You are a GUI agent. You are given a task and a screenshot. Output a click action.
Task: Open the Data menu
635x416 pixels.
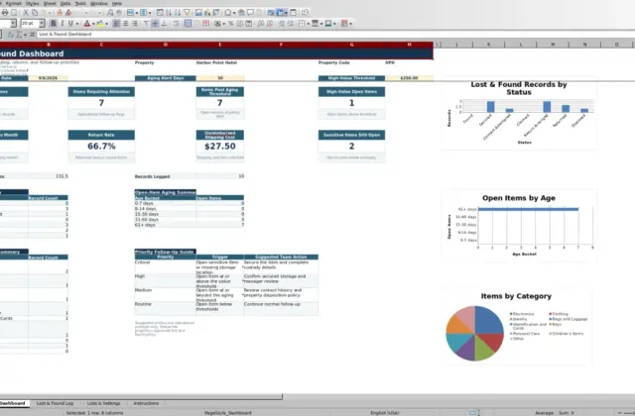coord(65,3)
